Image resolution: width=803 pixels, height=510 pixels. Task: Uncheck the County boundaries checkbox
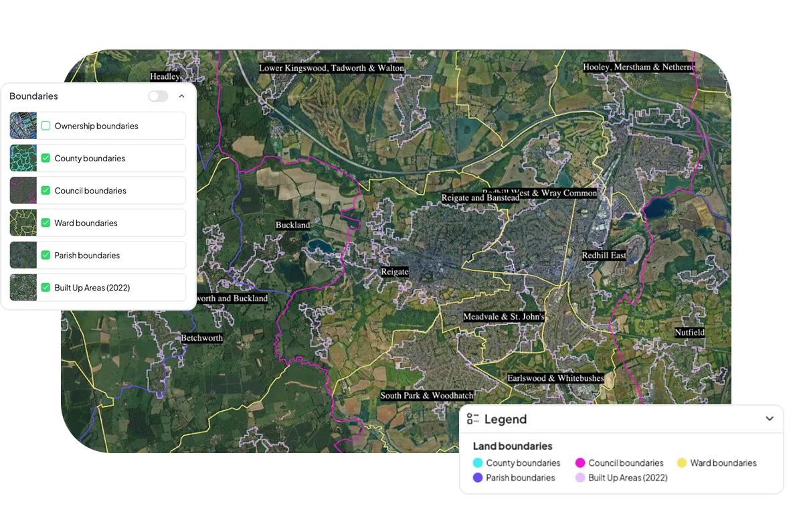(46, 158)
